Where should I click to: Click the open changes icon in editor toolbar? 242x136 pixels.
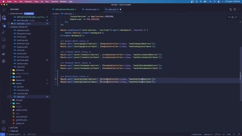(231, 9)
